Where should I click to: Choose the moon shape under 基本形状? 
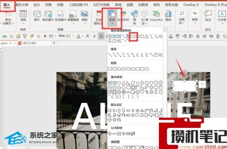[156, 92]
